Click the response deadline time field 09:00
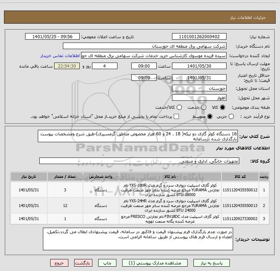 [x=144, y=66]
